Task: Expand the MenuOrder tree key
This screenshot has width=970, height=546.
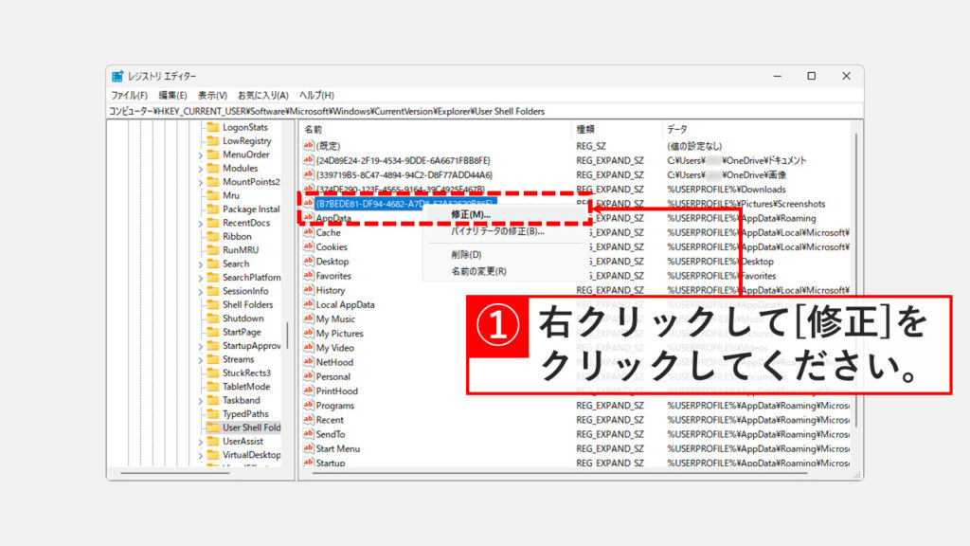Action: pos(200,155)
